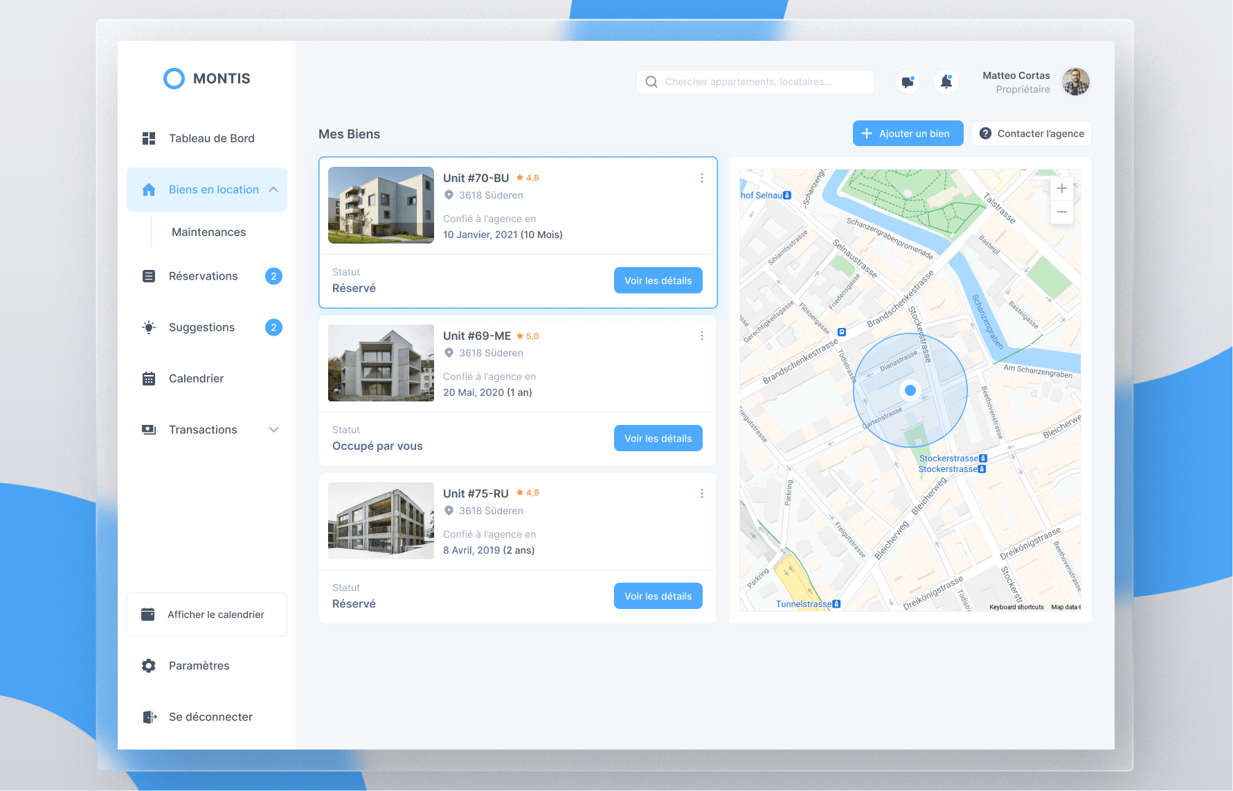View details of Unit #75-RU

pos(658,596)
